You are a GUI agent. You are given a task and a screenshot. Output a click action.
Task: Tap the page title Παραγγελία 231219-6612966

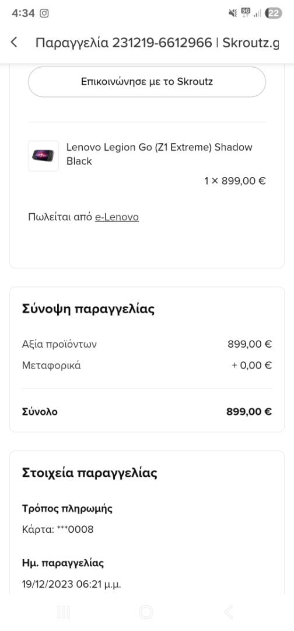[124, 42]
